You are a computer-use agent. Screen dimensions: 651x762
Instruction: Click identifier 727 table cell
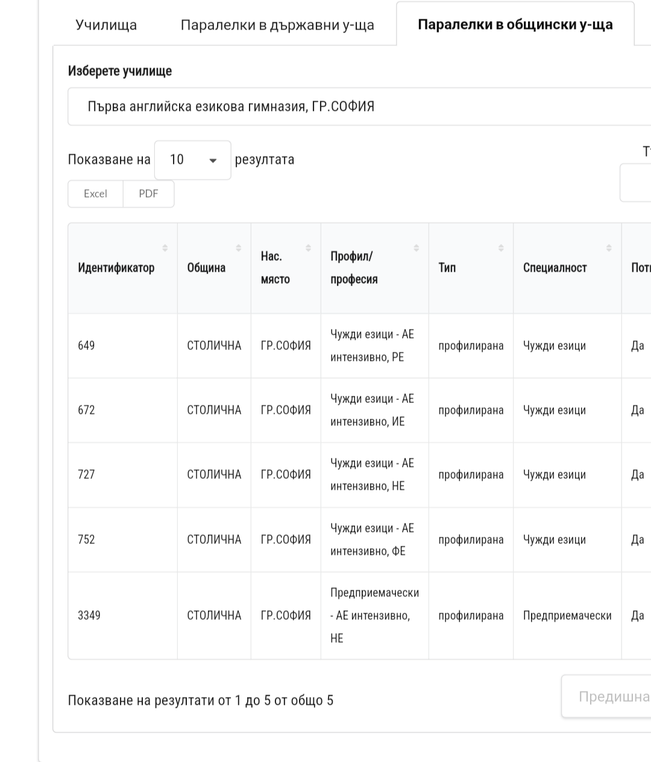pos(87,475)
